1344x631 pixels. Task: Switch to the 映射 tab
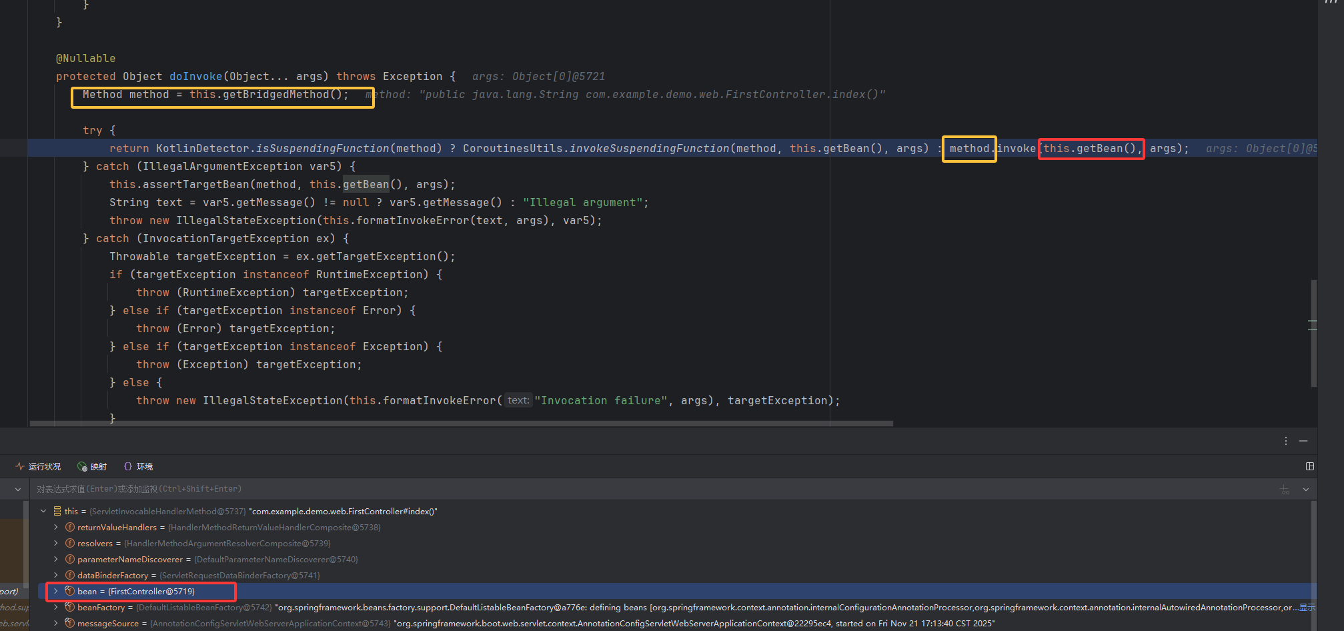click(x=92, y=467)
